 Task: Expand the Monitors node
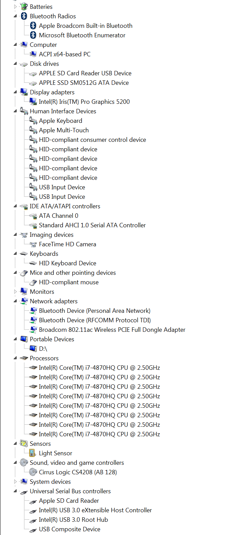15,292
